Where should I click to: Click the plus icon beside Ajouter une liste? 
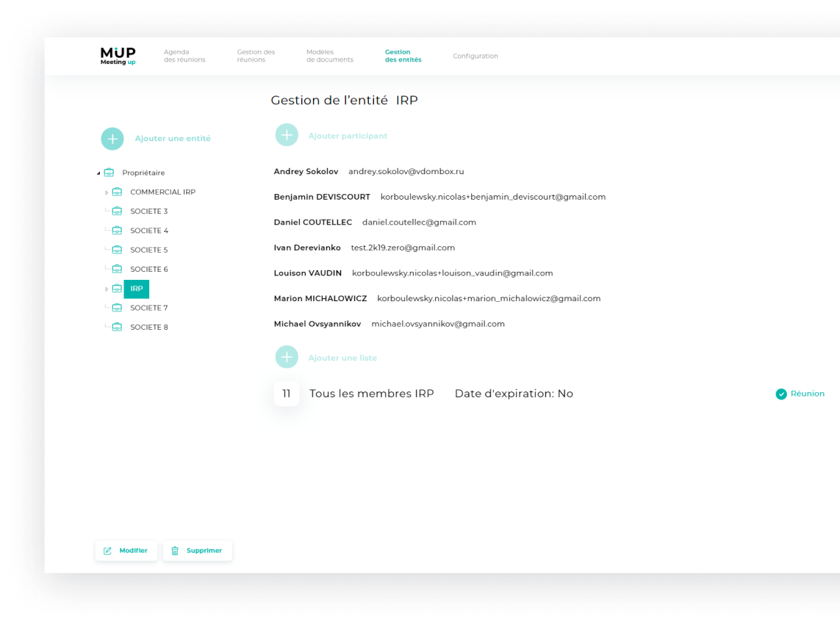[287, 358]
